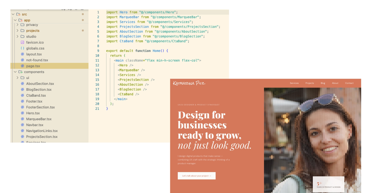The height and width of the screenshot is (193, 368).
Task: Collapse the src folder chevron
Action: (13, 14)
